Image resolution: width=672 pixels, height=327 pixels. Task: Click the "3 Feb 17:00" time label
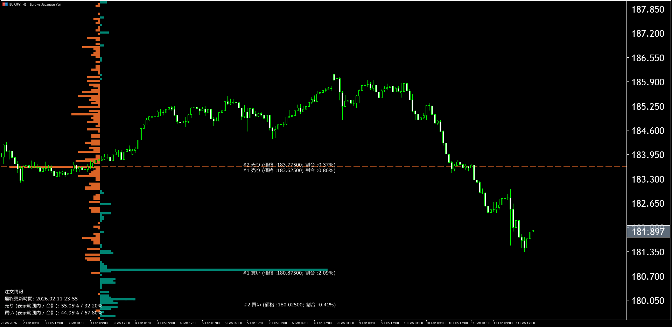coord(121,323)
